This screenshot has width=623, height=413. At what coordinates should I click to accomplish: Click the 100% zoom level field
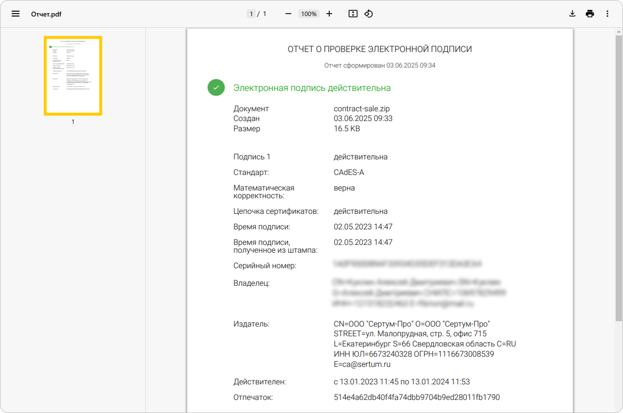click(x=309, y=14)
